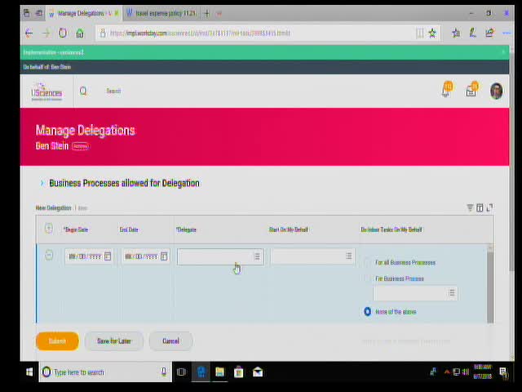The width and height of the screenshot is (522, 392).
Task: Open the End Date calendar picker
Action: click(164, 256)
